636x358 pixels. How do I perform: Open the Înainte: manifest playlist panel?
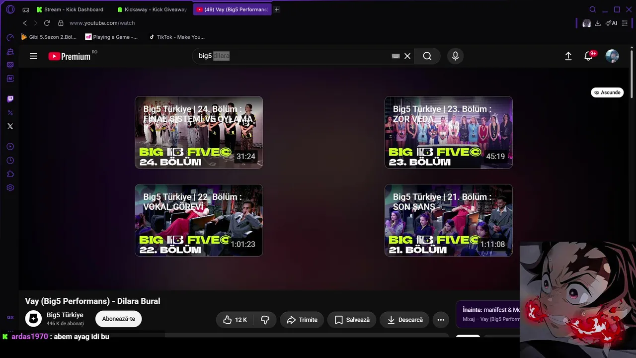pos(488,314)
